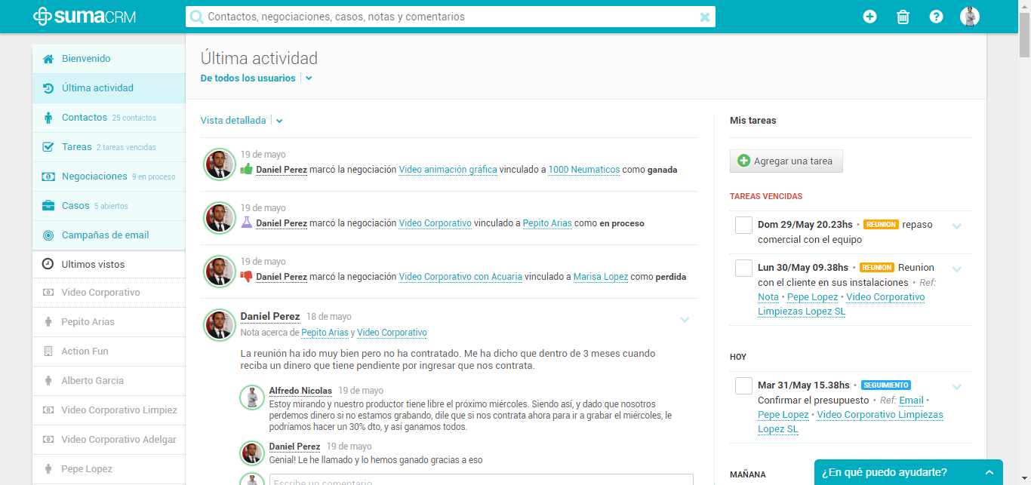Click the red thumbs-down lost deal icon
The width and height of the screenshot is (1031, 485).
[x=246, y=277]
